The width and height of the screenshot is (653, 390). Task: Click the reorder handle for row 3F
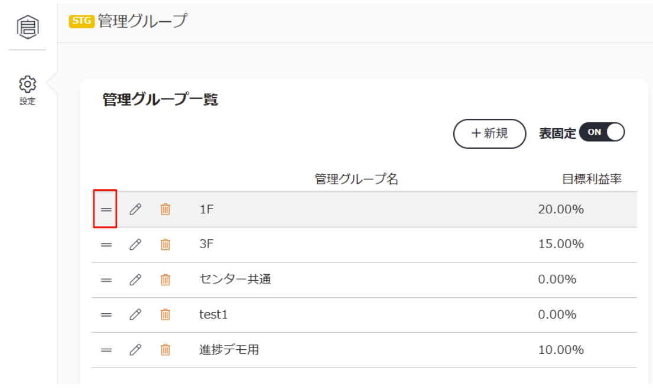click(x=106, y=245)
